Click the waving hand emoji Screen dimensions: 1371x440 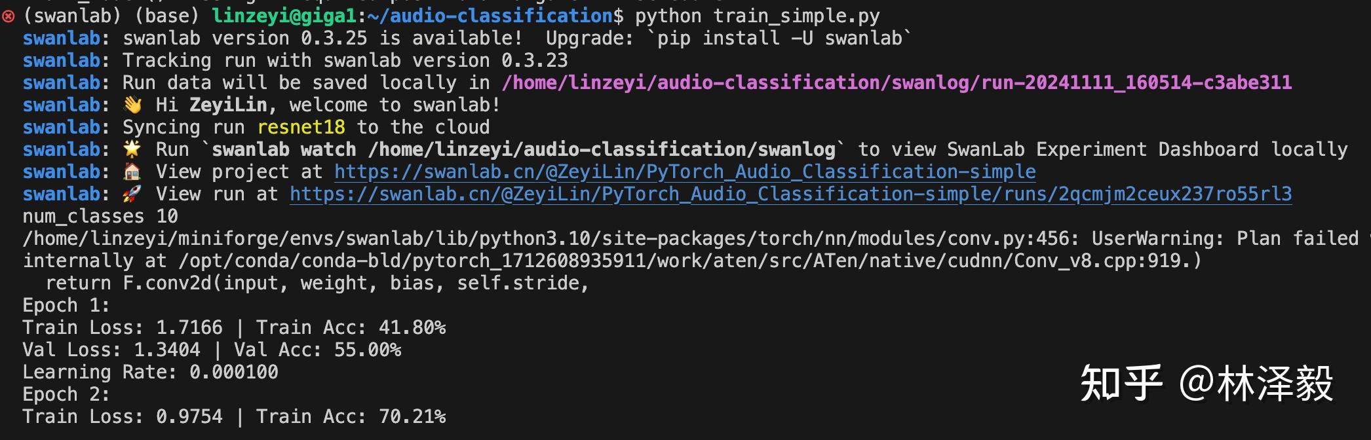(x=132, y=105)
